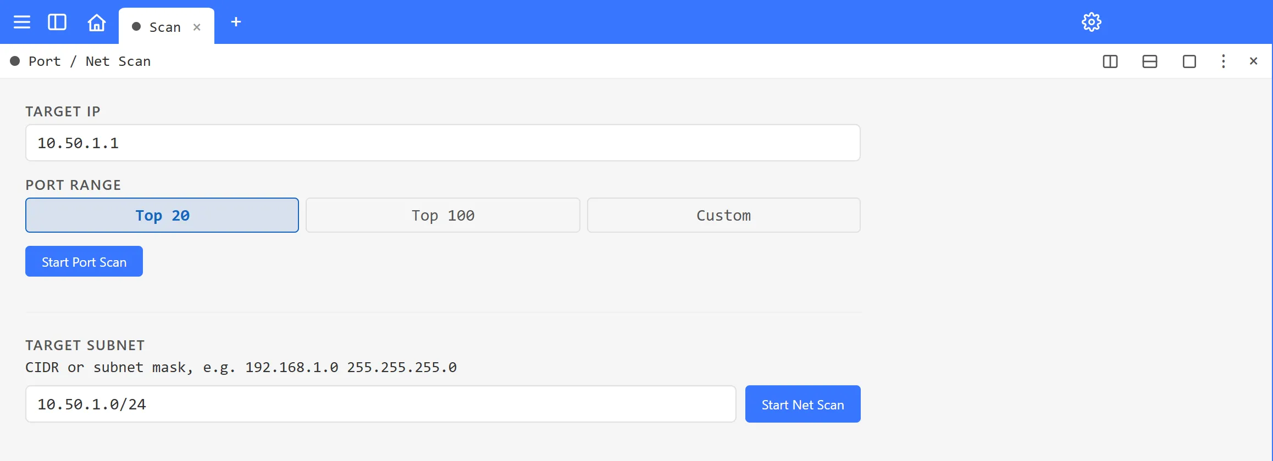The width and height of the screenshot is (1273, 461).
Task: Toggle the sidebar panel icon
Action: (x=57, y=22)
